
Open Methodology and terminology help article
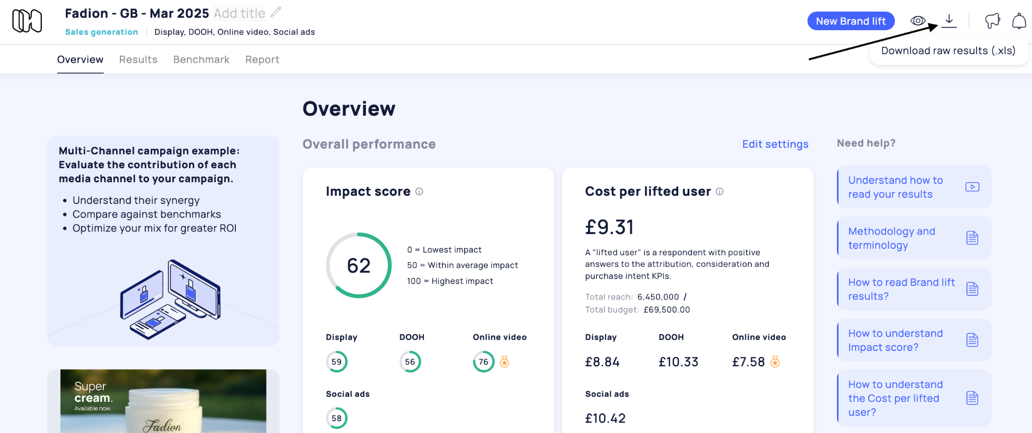click(914, 238)
